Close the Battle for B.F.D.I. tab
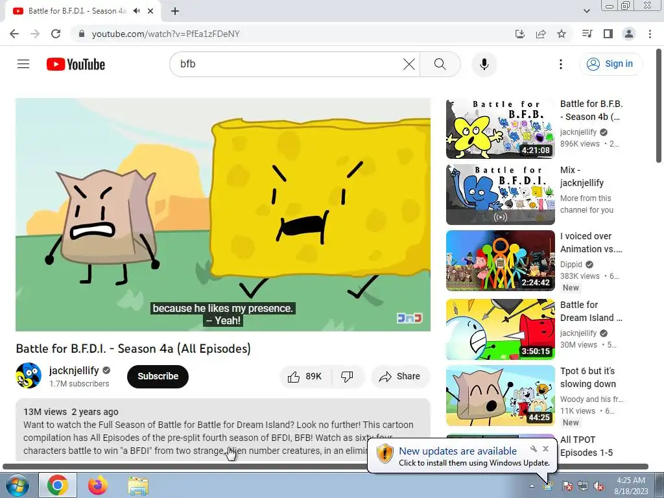 point(150,11)
